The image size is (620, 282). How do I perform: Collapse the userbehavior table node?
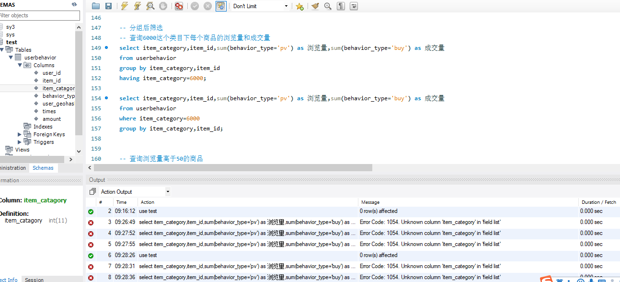pos(11,57)
